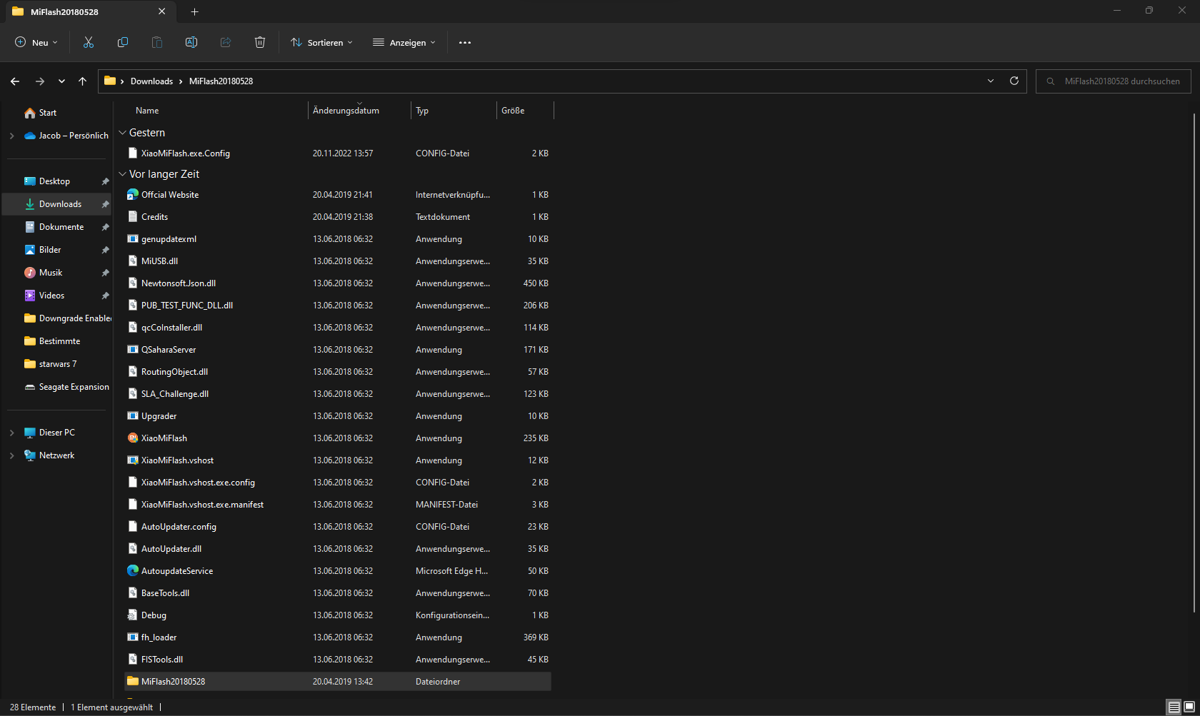Open the three-dots more options menu
The image size is (1200, 716).
[465, 43]
